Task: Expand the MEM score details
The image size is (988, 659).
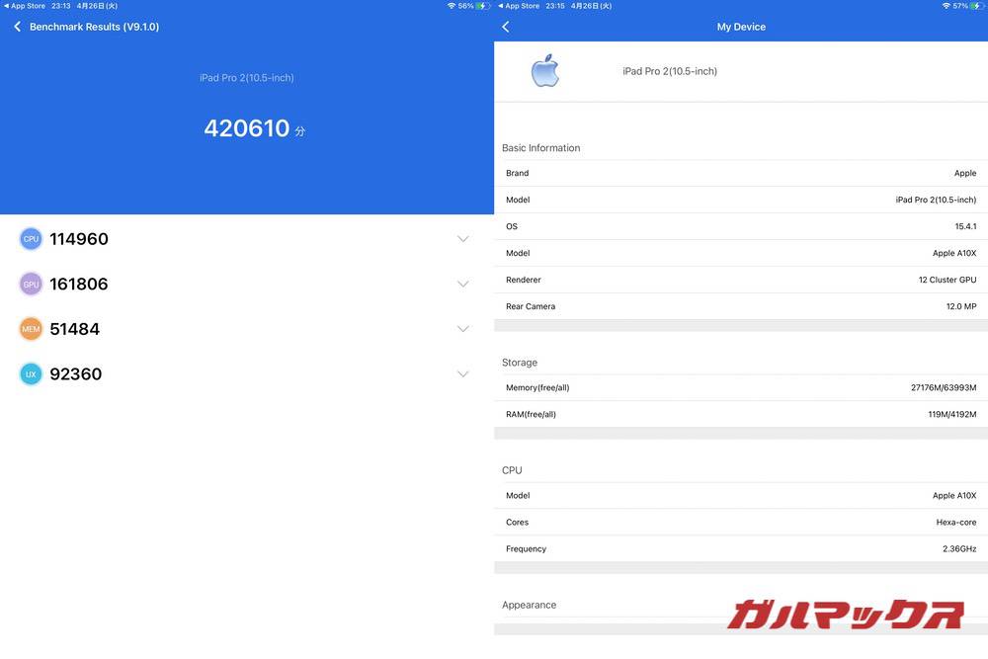Action: 462,328
